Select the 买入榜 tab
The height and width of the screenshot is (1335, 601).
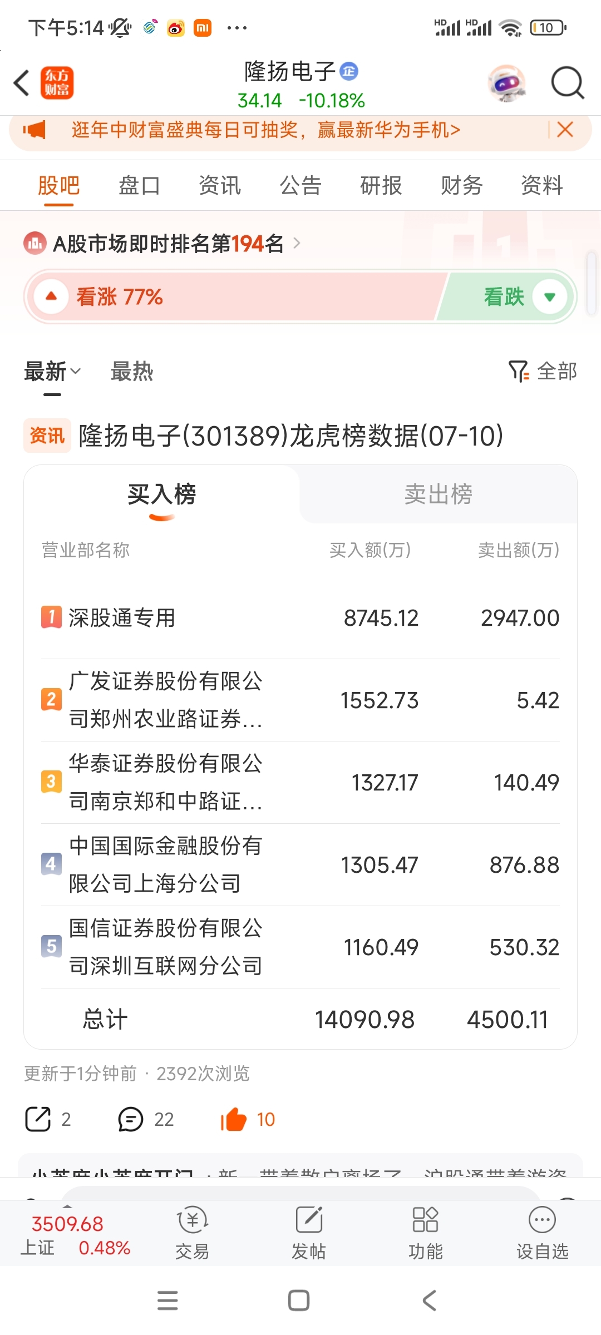(x=162, y=494)
